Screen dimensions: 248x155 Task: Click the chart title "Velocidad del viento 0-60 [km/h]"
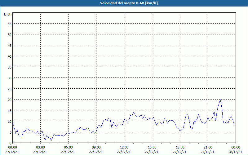pos(129,3)
